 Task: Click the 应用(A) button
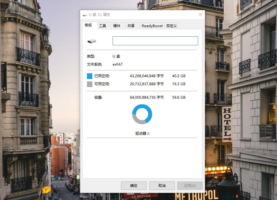[190, 185]
